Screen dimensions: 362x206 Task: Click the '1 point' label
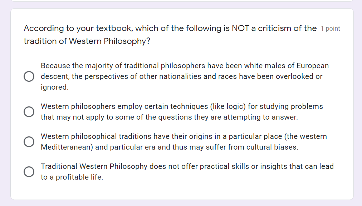pyautogui.click(x=330, y=28)
